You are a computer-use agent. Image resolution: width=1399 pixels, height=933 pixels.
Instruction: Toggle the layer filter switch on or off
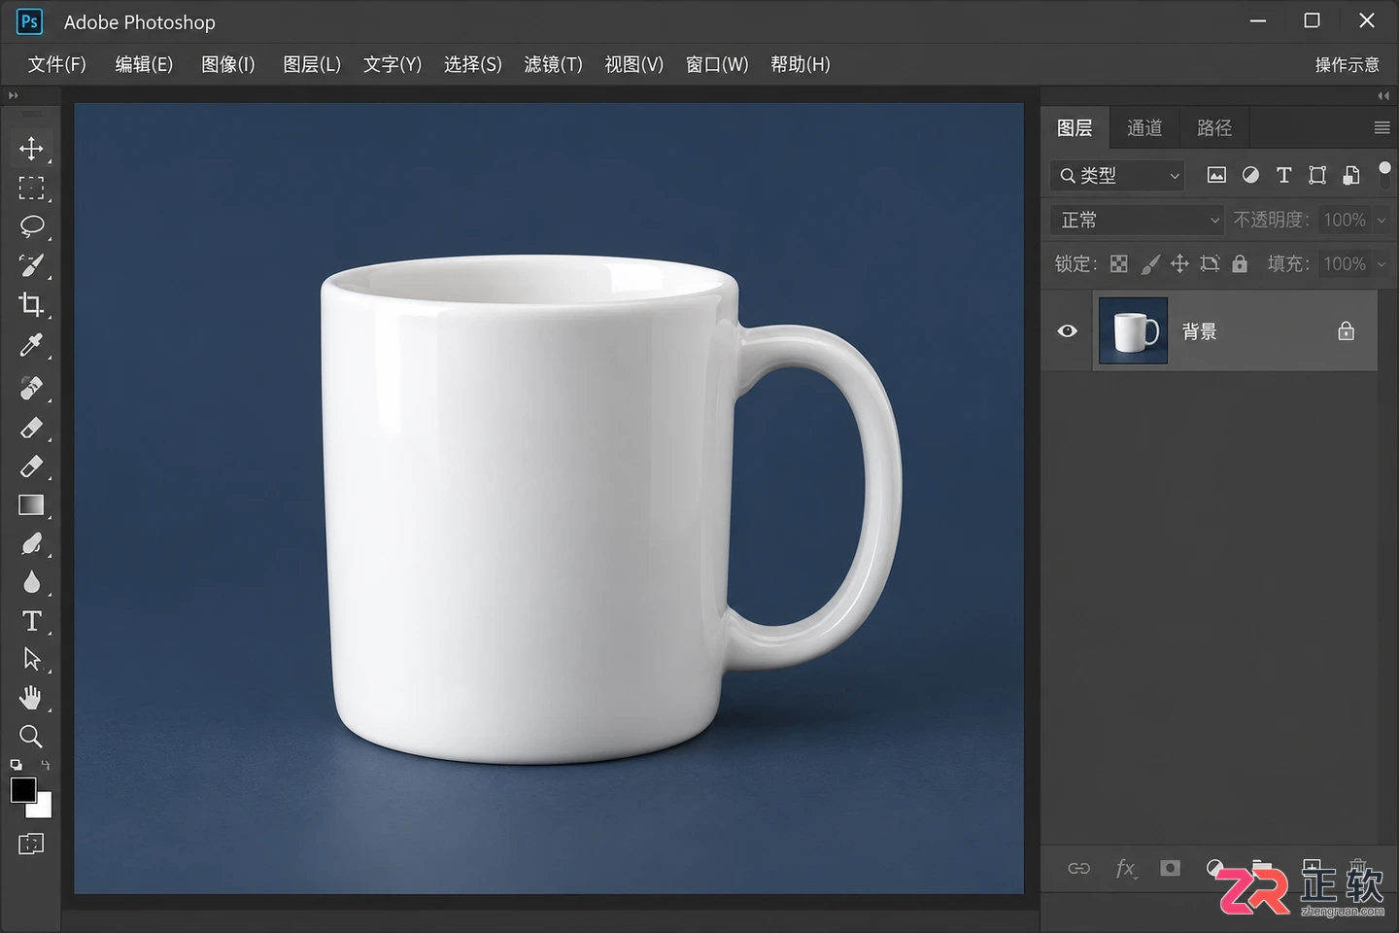[1384, 174]
